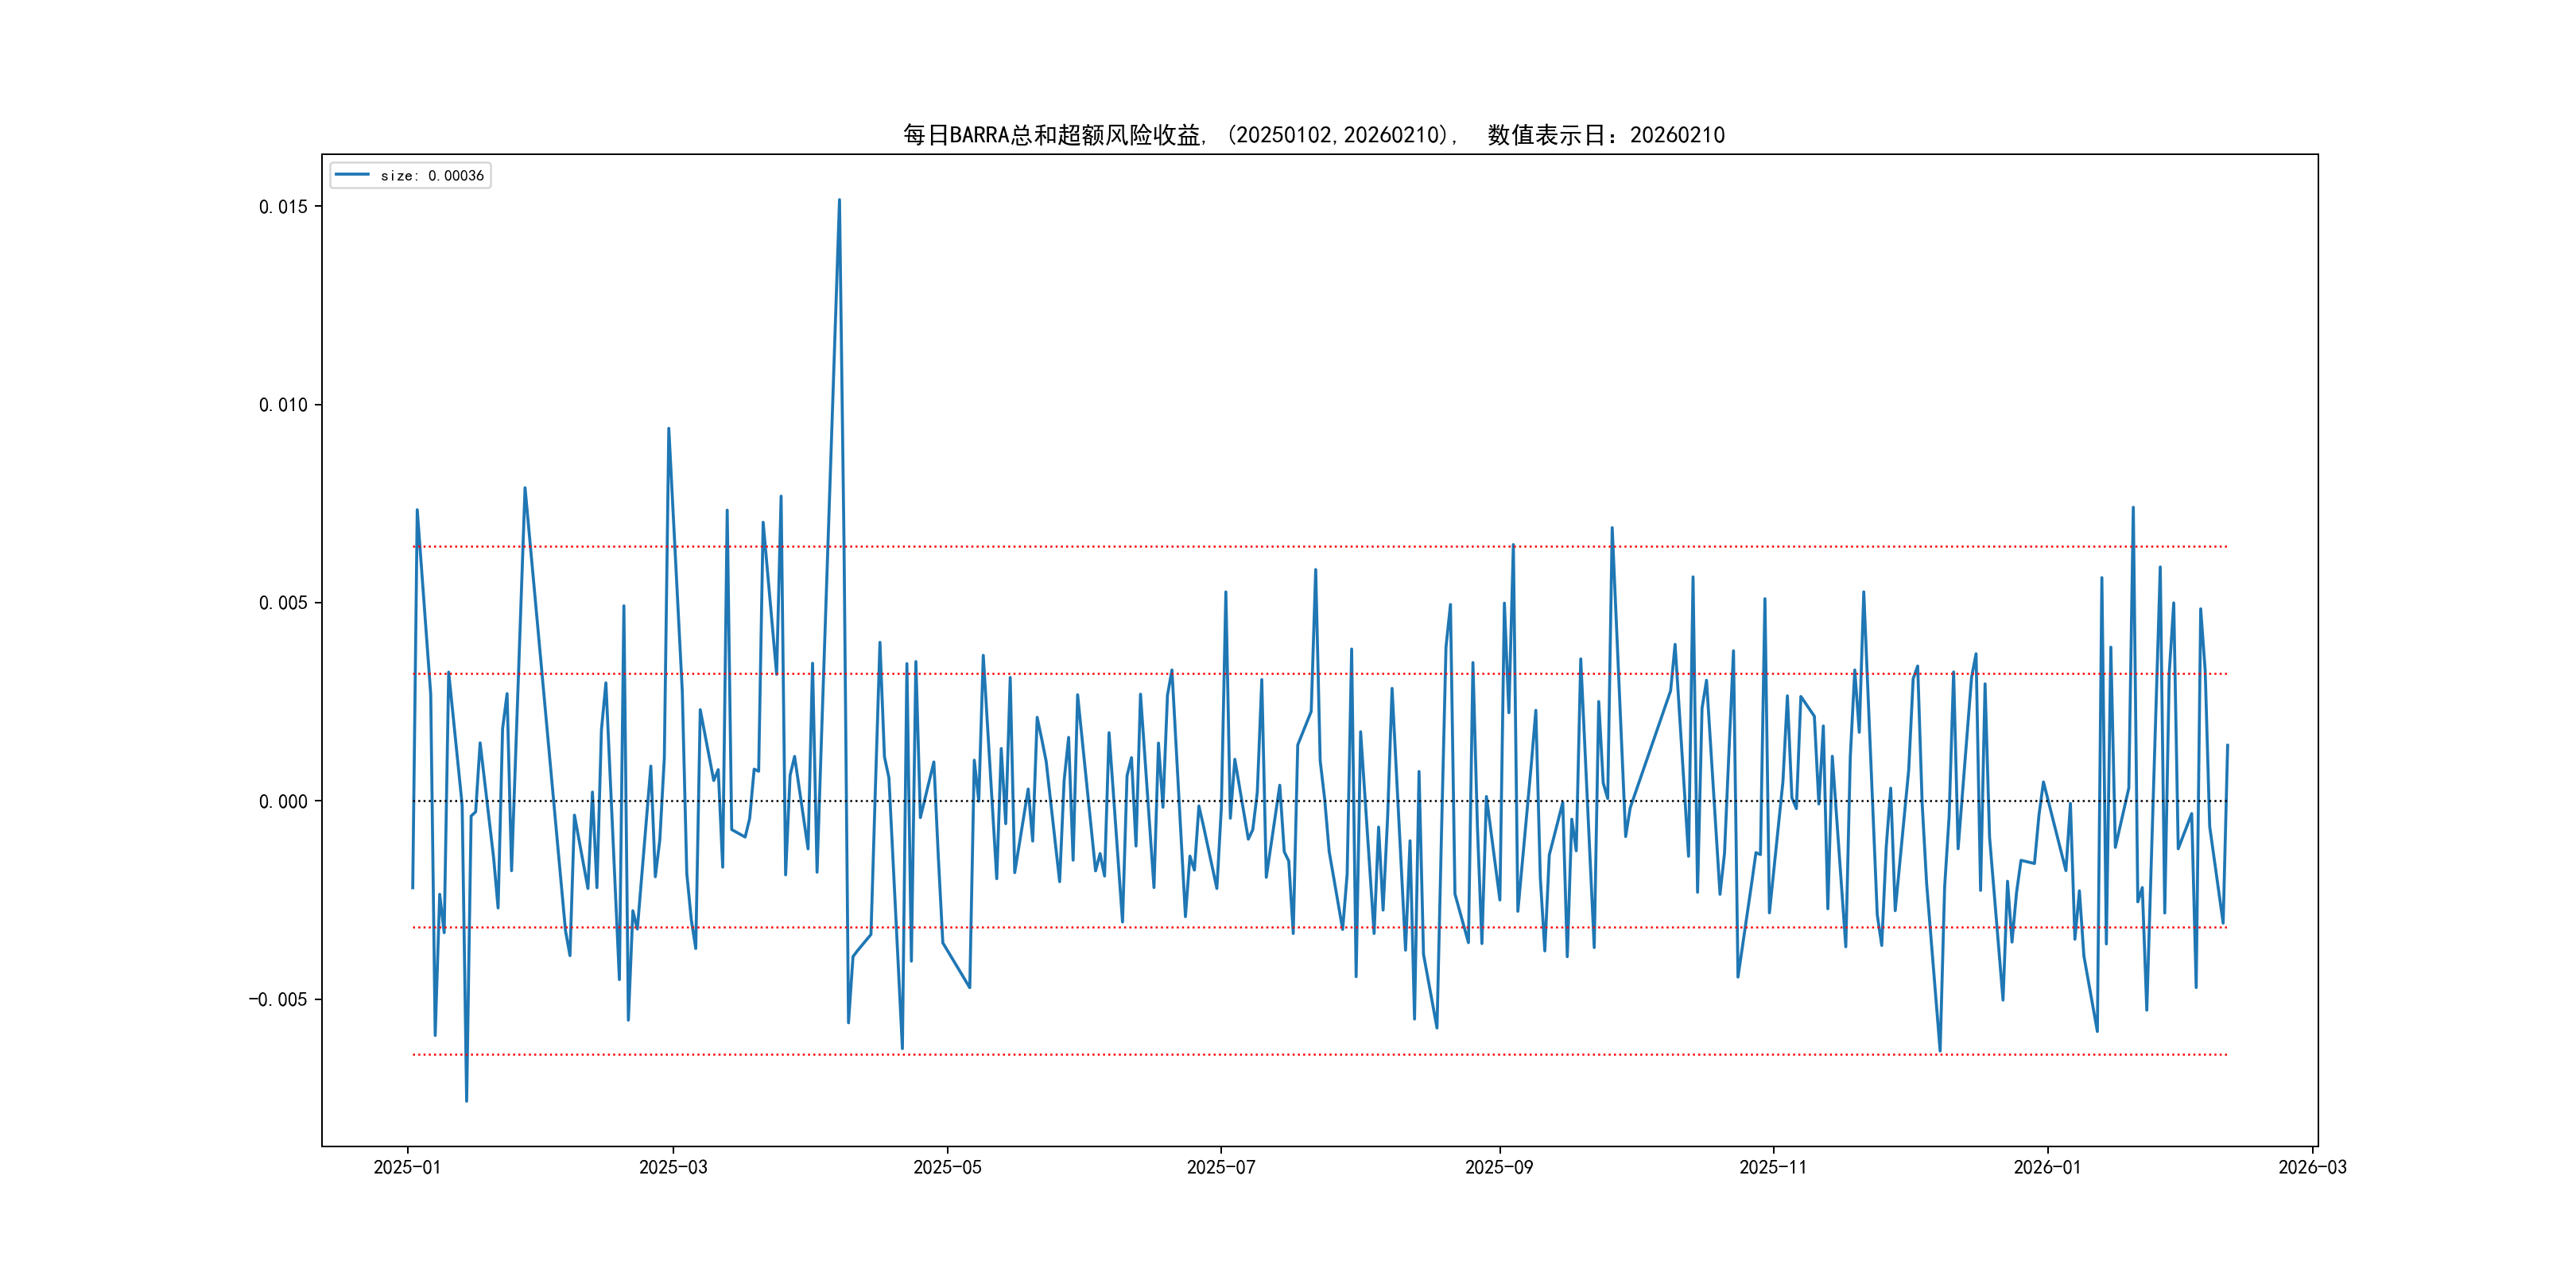Click the lowest trough in January 2025
The width and height of the screenshot is (2576, 1288).
pyautogui.click(x=466, y=1100)
